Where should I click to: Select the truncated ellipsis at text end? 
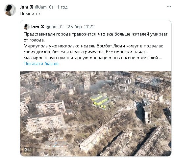pos(161,58)
